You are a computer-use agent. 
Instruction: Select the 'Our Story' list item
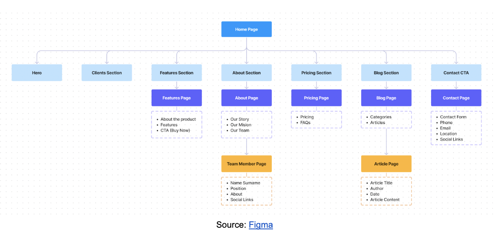[240, 119]
